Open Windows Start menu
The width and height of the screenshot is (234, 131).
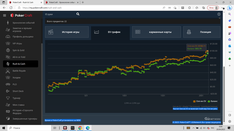pyautogui.click(x=4, y=128)
